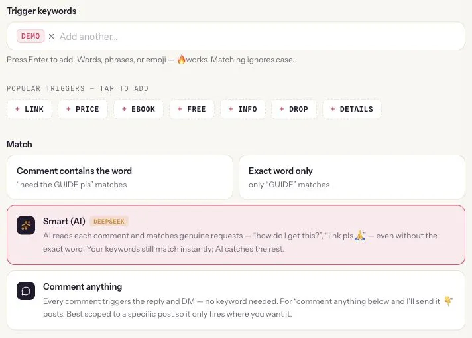
Task: Click the Smart AI sparkle icon
Action: click(x=26, y=226)
